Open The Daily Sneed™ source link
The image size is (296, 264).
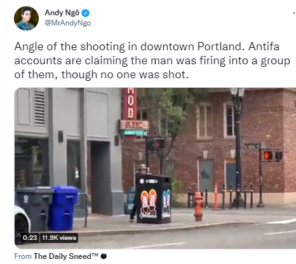(66, 256)
